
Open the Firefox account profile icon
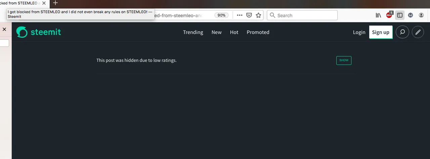[421, 15]
